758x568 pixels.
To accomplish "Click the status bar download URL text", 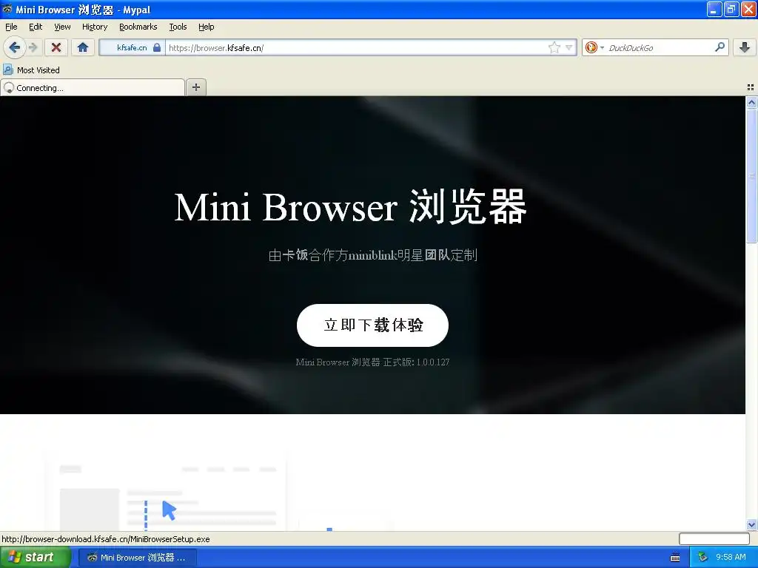I will [x=106, y=539].
